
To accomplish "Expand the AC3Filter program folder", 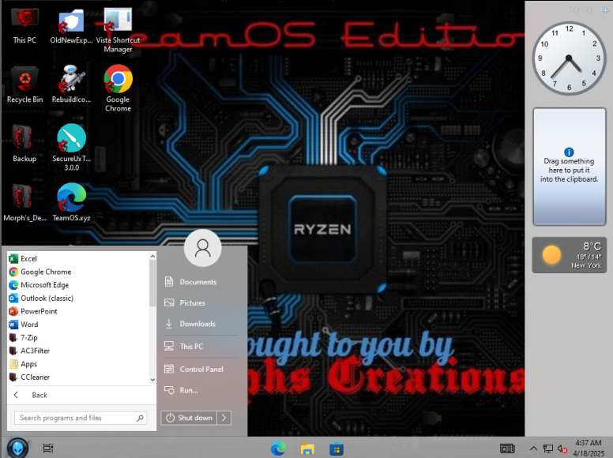I will click(x=78, y=351).
